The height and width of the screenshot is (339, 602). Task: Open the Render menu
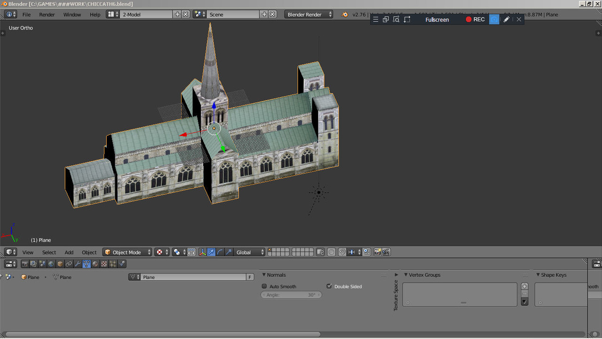pos(47,15)
